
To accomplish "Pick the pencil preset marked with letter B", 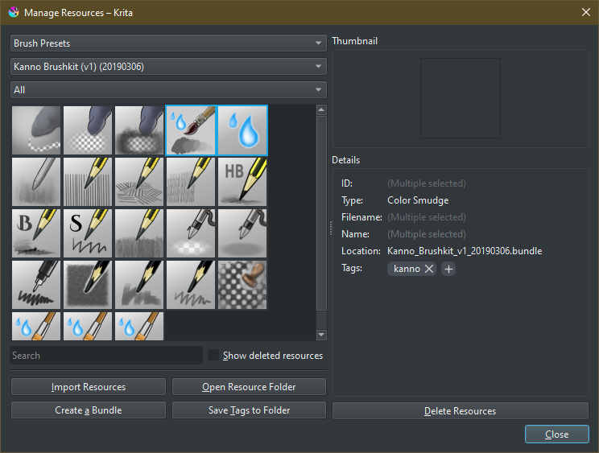I will coord(36,233).
